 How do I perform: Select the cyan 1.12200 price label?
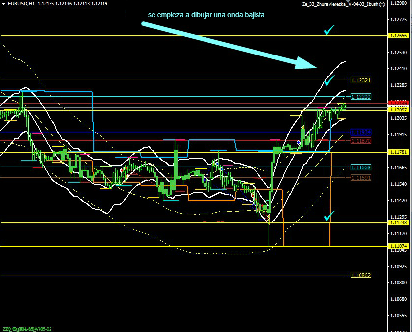[x=361, y=97]
